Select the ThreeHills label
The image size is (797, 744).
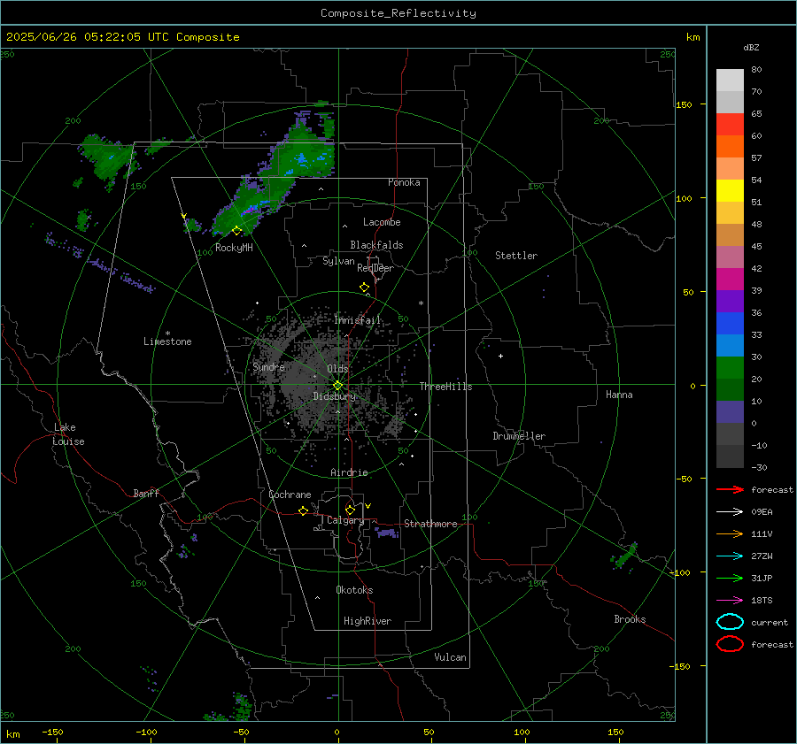click(445, 387)
